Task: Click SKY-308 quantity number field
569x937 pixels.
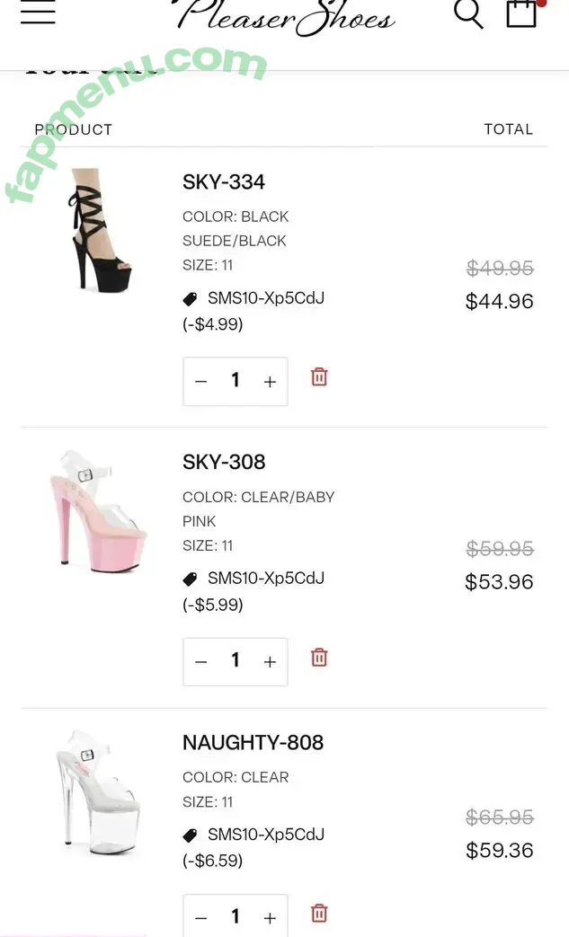Action: 236,661
